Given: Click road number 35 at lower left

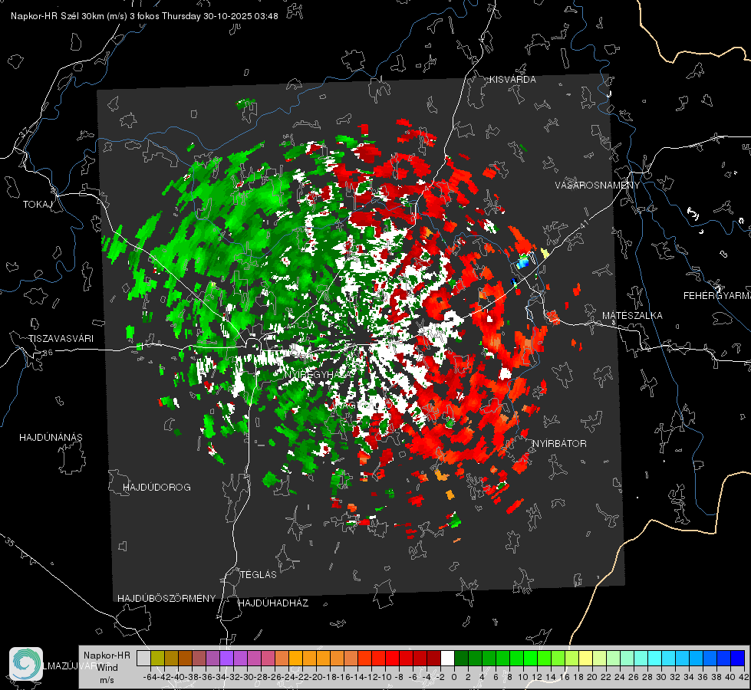Looking at the screenshot, I should click(10, 542).
